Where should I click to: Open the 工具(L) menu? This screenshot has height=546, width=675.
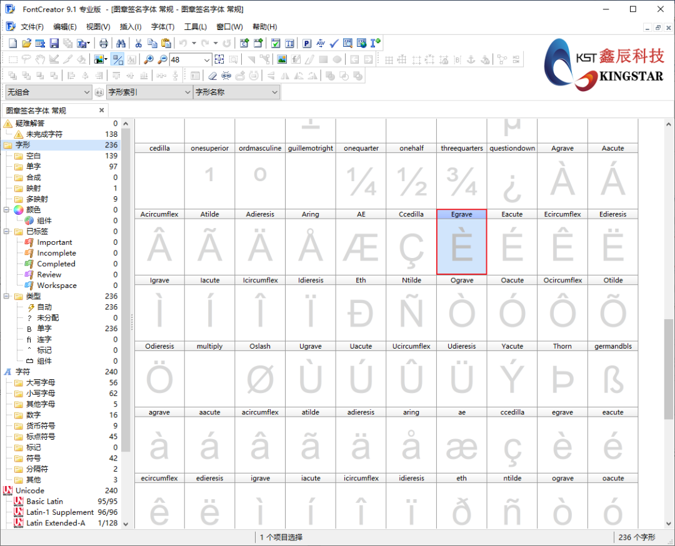click(x=195, y=27)
